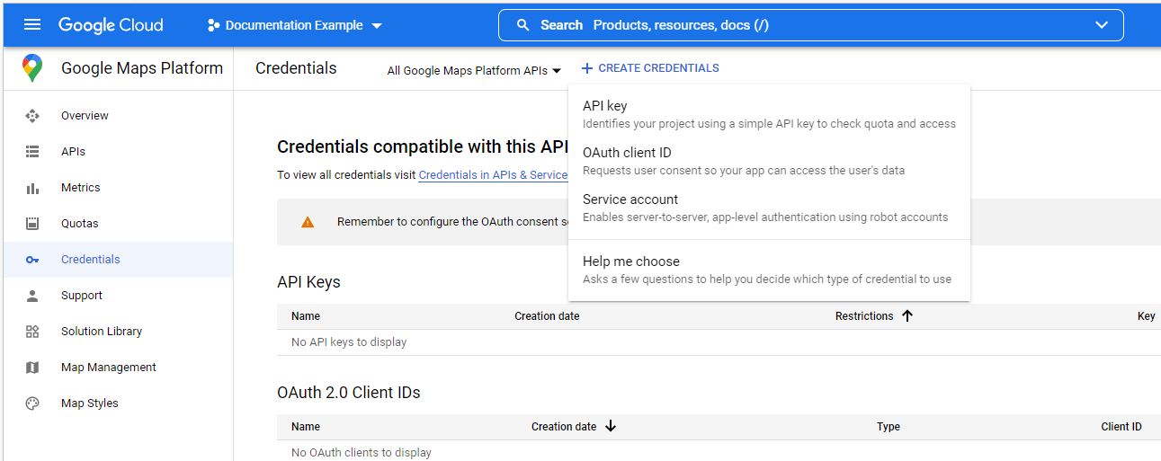Click the Metrics bar chart icon
Viewport: 1161px width, 461px height.
coord(32,188)
